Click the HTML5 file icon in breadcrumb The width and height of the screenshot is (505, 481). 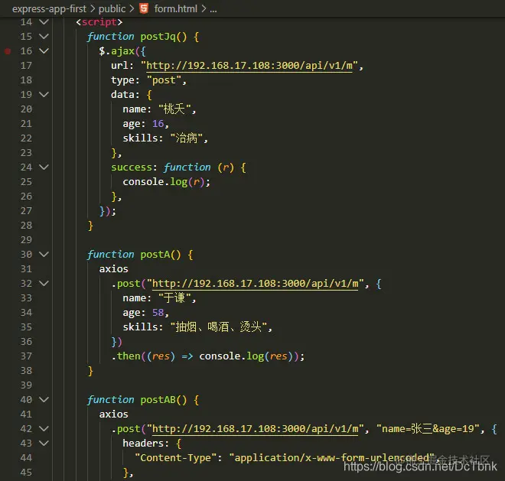[x=144, y=8]
